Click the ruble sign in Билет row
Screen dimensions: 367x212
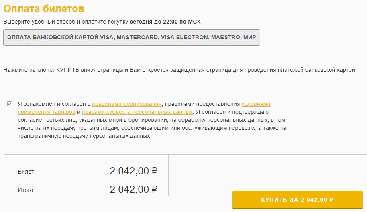click(155, 171)
